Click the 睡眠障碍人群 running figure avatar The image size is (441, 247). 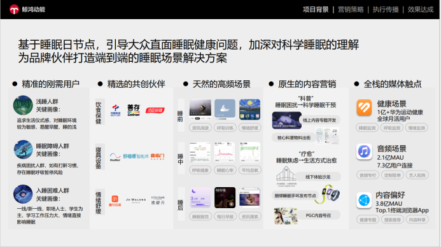[24, 150]
